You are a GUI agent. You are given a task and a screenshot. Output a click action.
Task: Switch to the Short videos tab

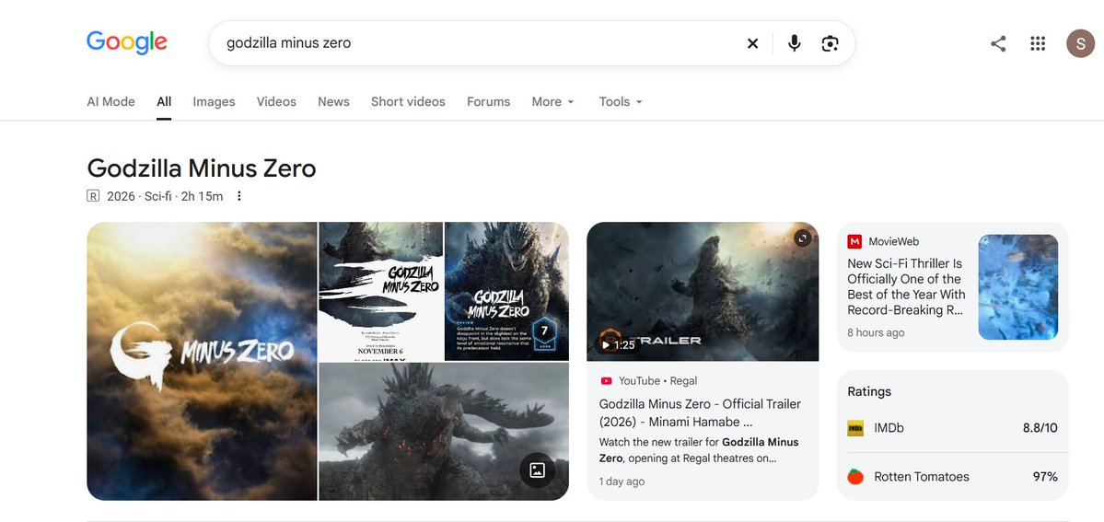coord(409,101)
